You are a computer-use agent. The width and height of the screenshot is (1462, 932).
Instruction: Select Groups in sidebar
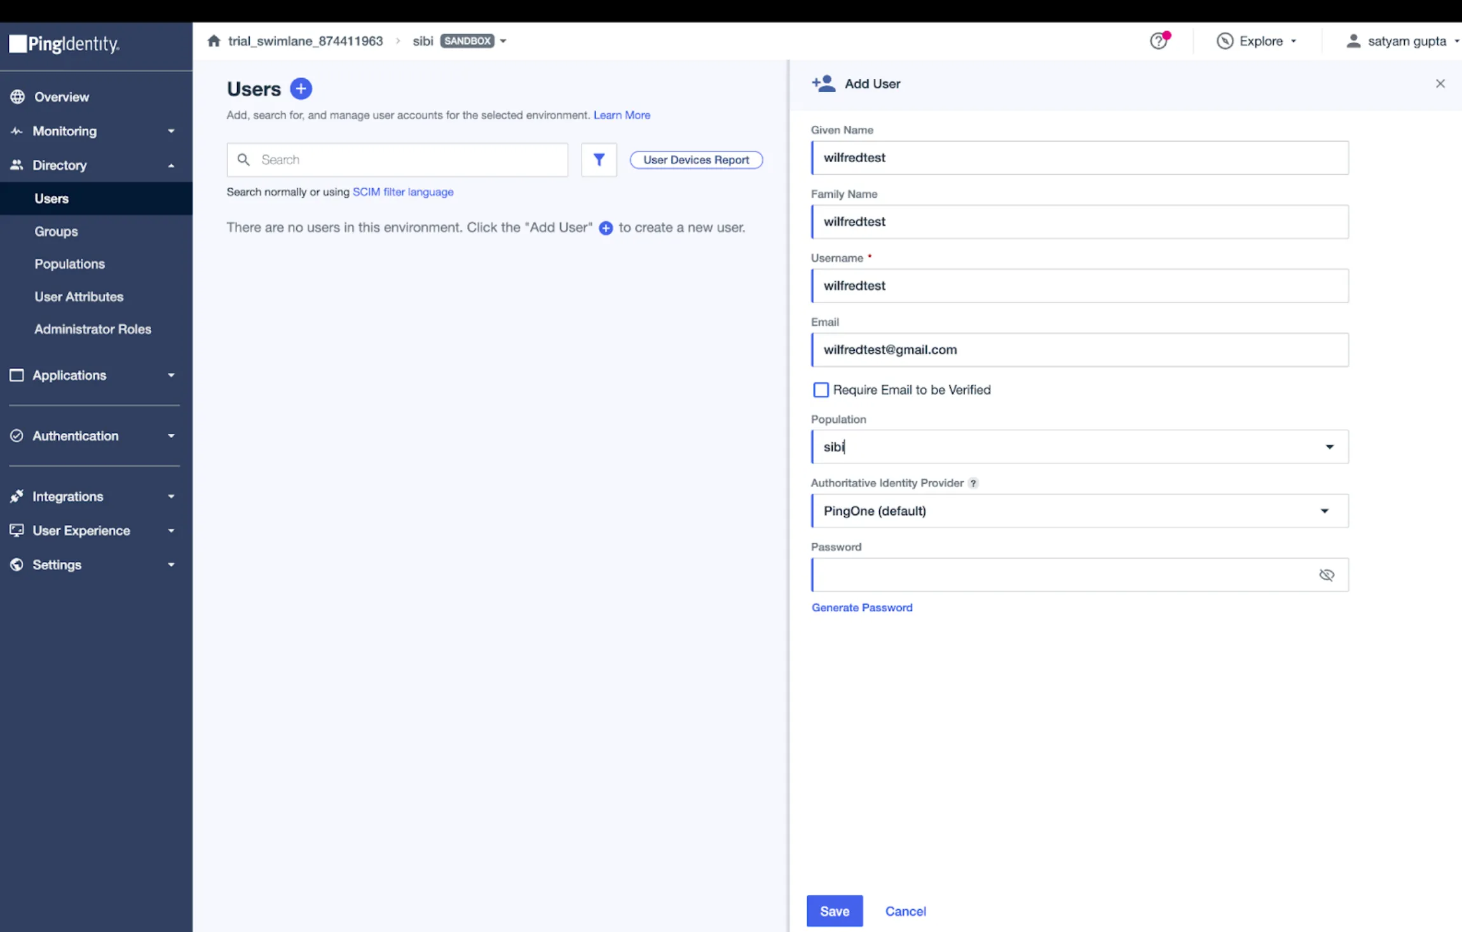pos(56,231)
